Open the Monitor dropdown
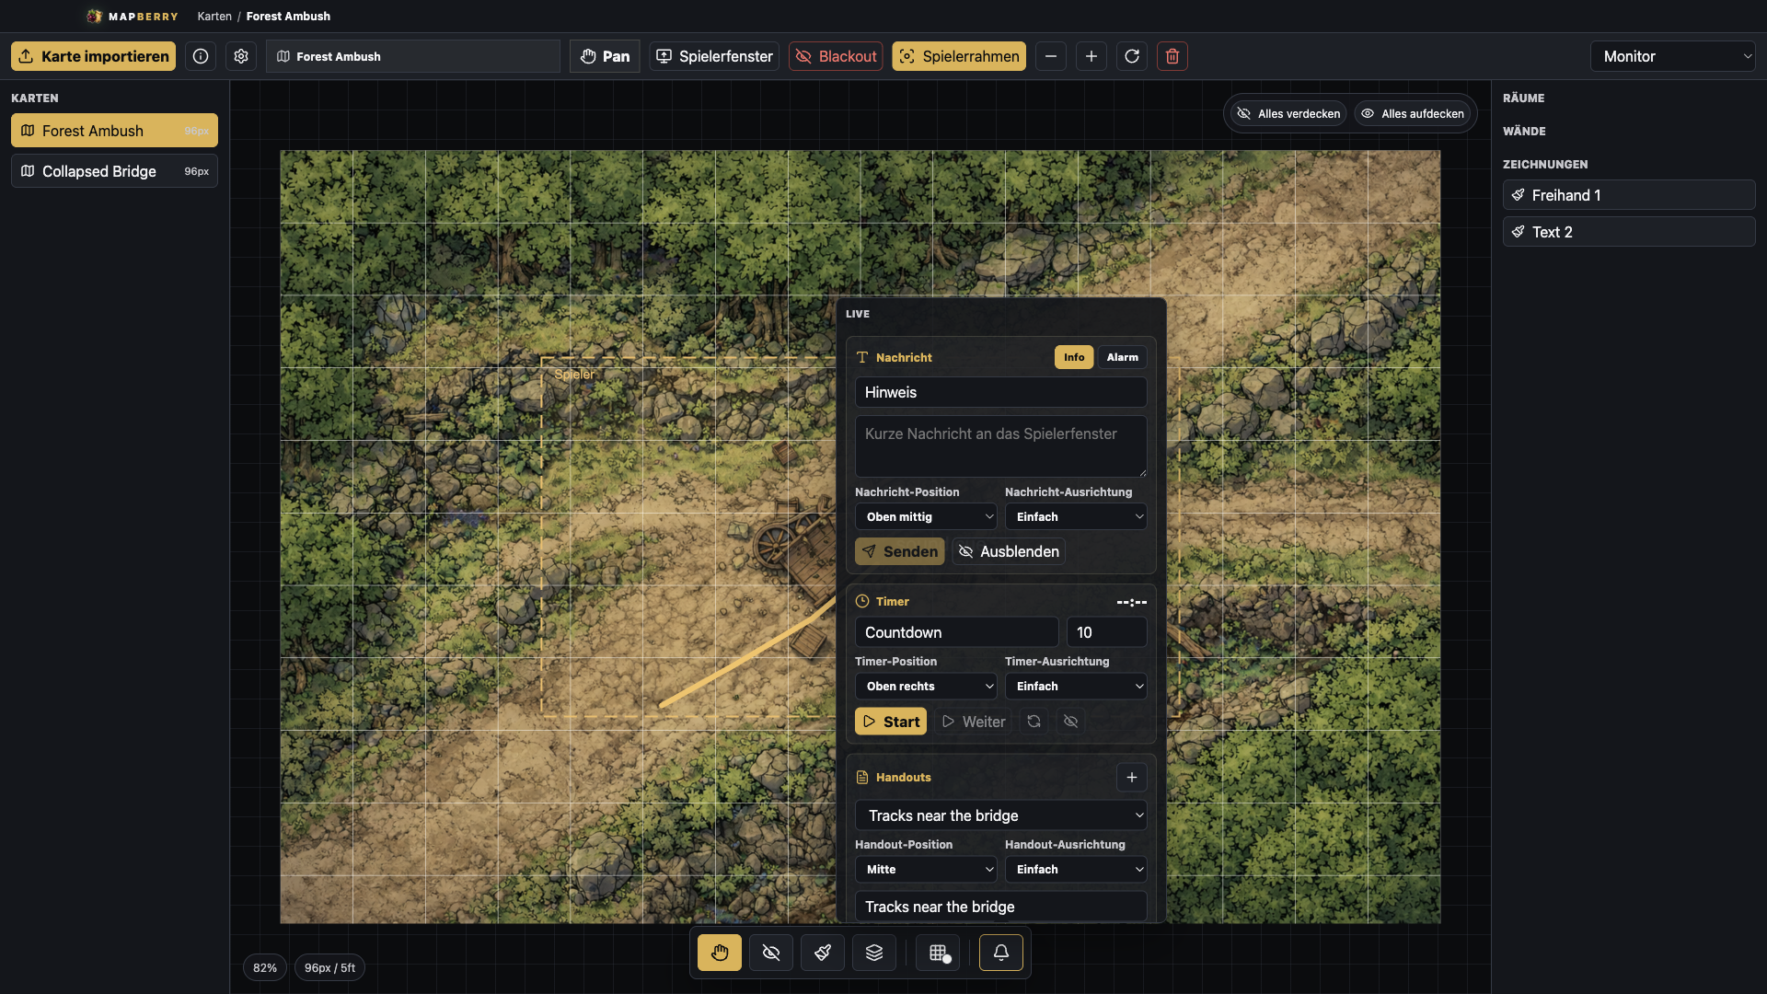This screenshot has width=1767, height=994. click(1673, 56)
